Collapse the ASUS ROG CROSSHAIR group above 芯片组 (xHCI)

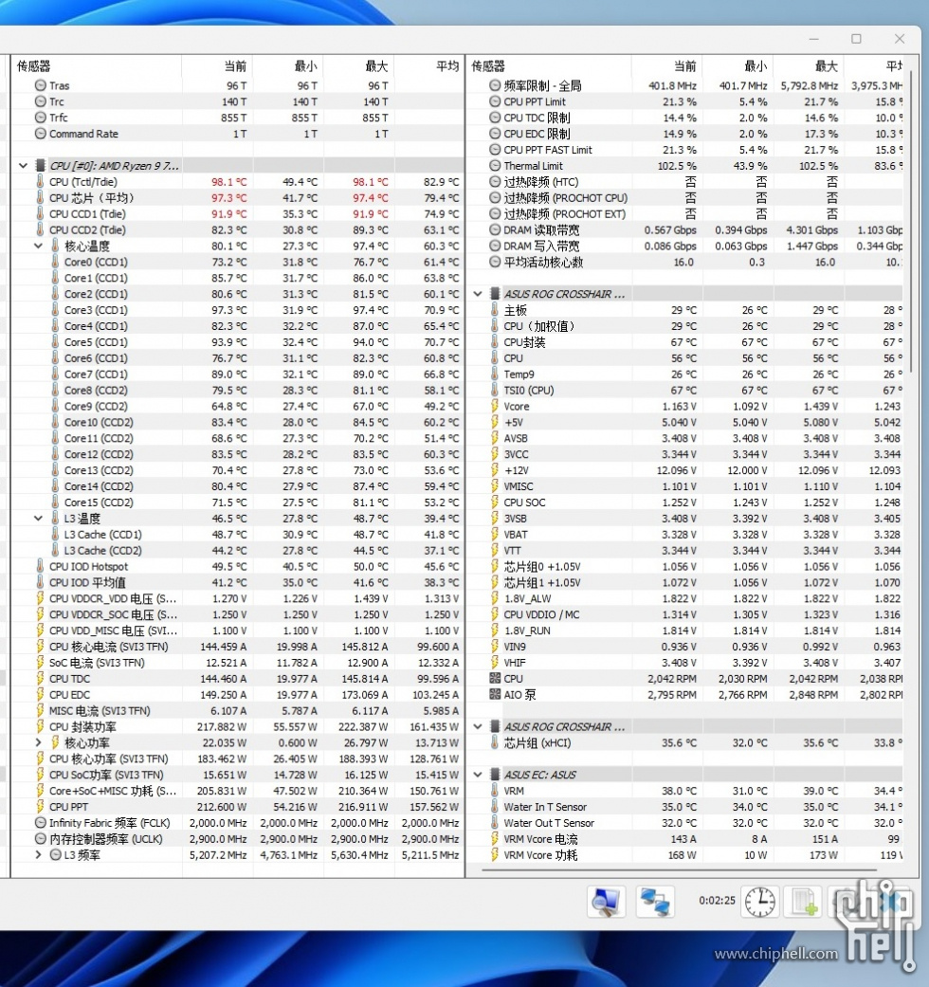tap(478, 726)
